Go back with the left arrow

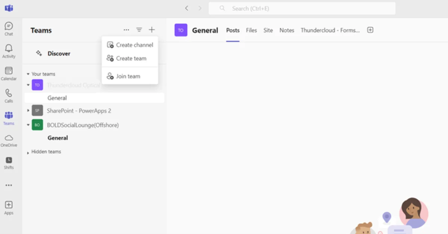[x=187, y=8]
